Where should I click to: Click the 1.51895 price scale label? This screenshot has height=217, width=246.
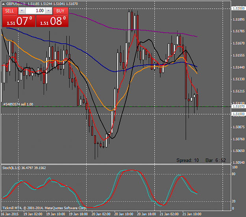(x=239, y=19)
